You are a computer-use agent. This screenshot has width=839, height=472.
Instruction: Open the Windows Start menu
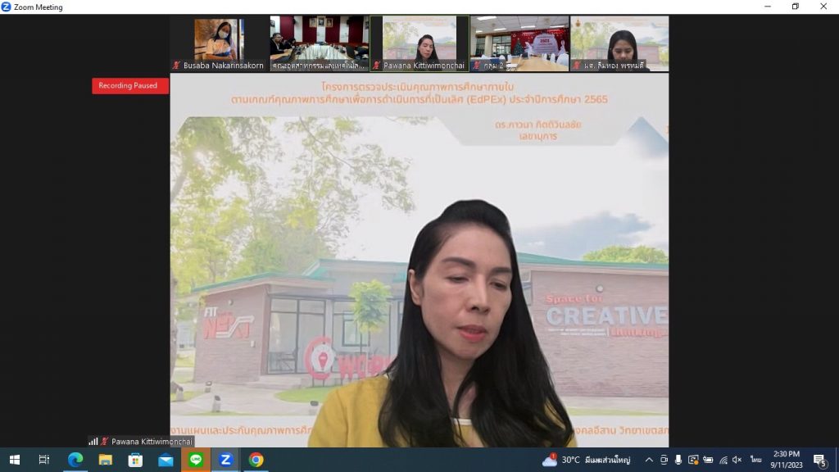click(14, 460)
